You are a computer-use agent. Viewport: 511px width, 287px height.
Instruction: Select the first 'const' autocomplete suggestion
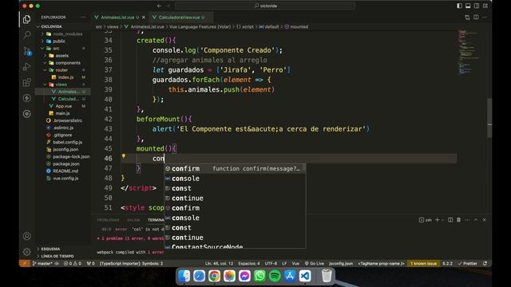pyautogui.click(x=235, y=188)
